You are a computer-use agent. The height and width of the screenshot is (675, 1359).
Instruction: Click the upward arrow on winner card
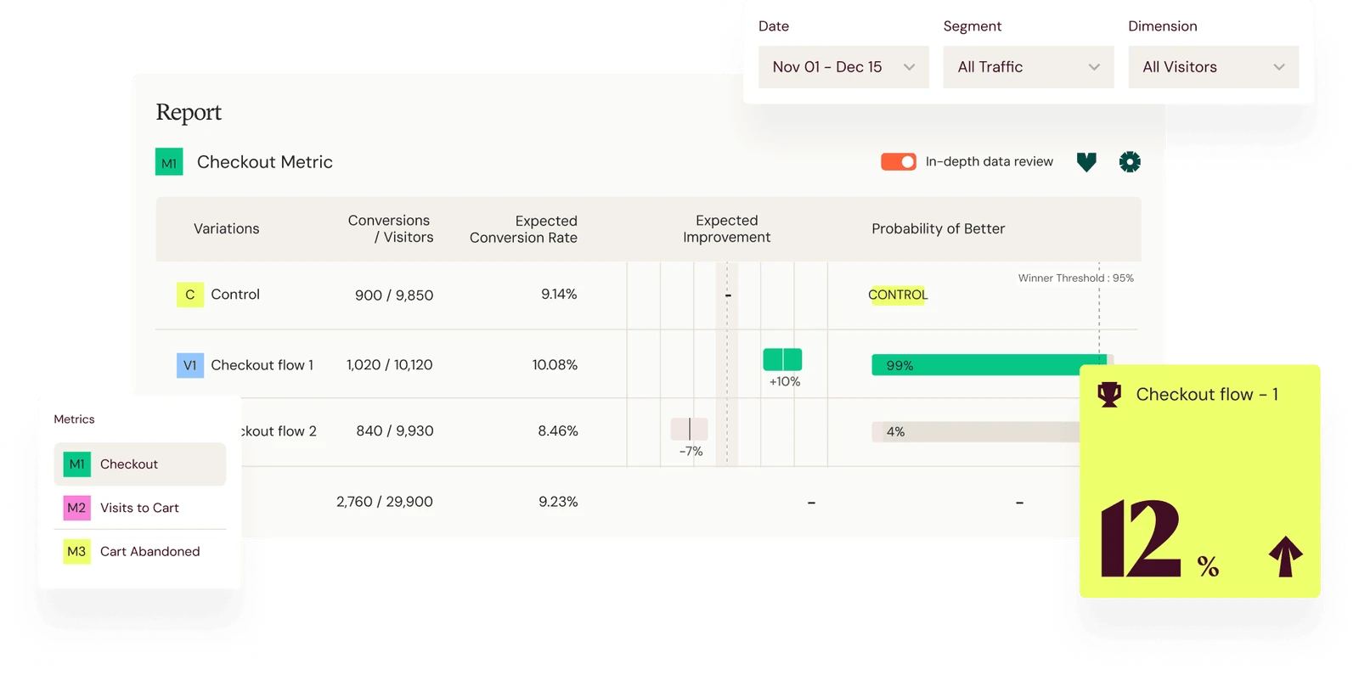[1286, 557]
